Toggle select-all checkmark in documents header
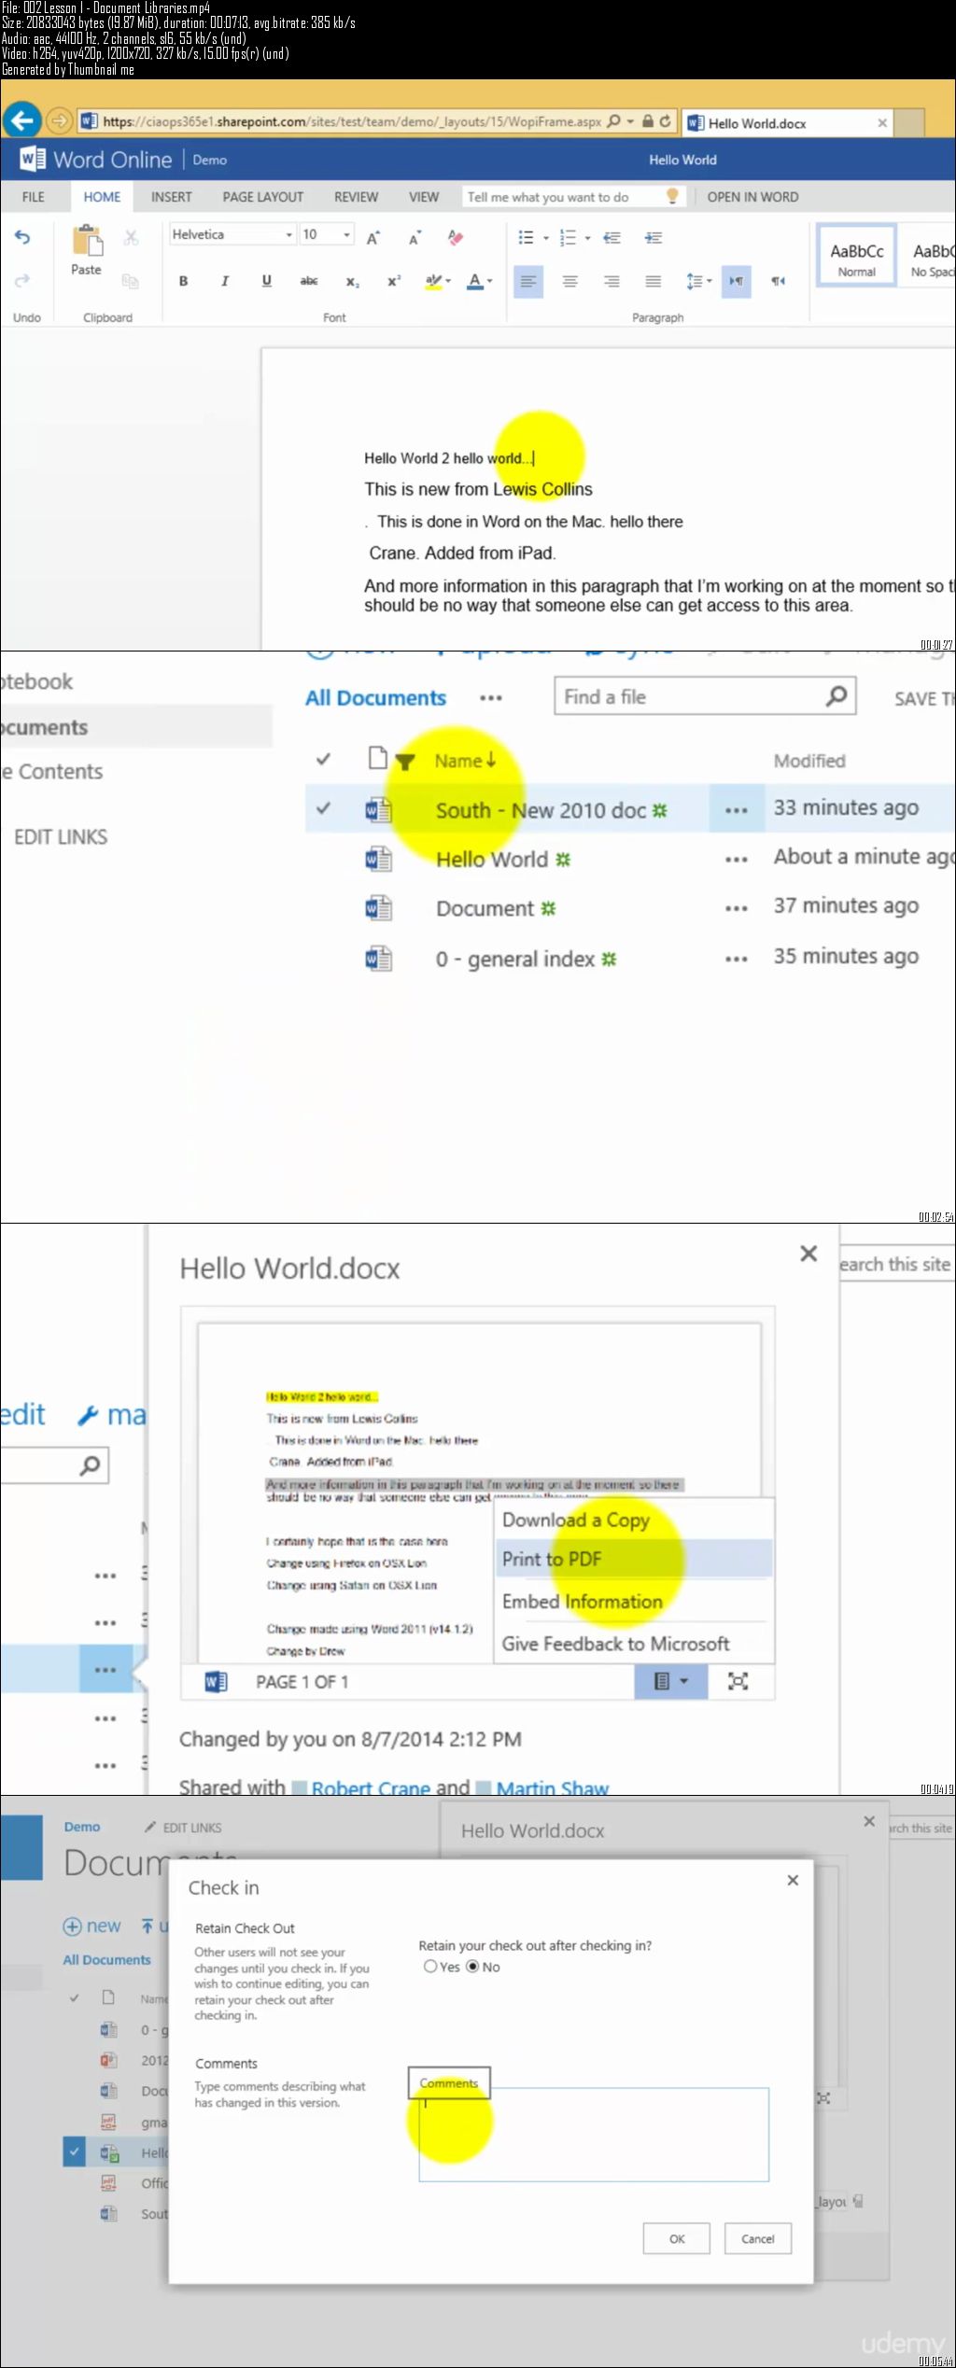 pyautogui.click(x=323, y=760)
